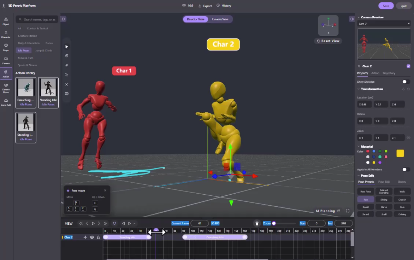This screenshot has width=414, height=260.
Task: Delete selected clip with trash icon
Action: coord(257,223)
